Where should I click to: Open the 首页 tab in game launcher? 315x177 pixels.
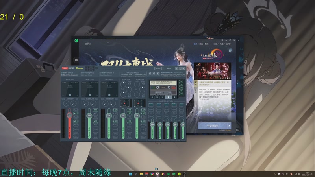click(x=195, y=44)
